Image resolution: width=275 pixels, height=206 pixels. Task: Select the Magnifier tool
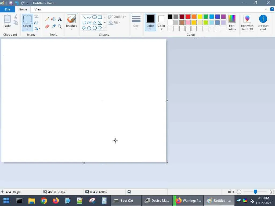click(60, 27)
